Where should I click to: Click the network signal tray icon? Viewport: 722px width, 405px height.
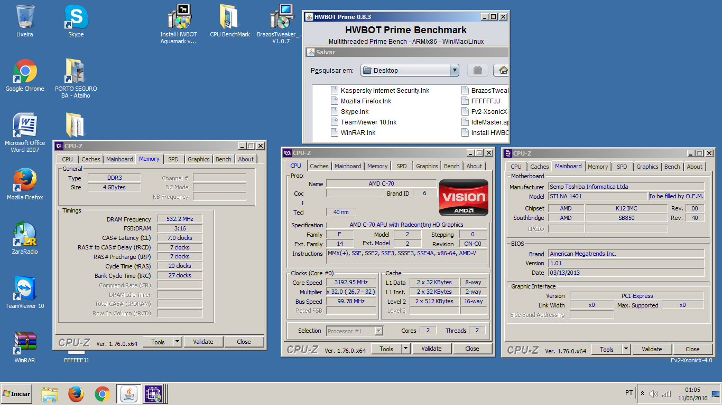coord(666,394)
